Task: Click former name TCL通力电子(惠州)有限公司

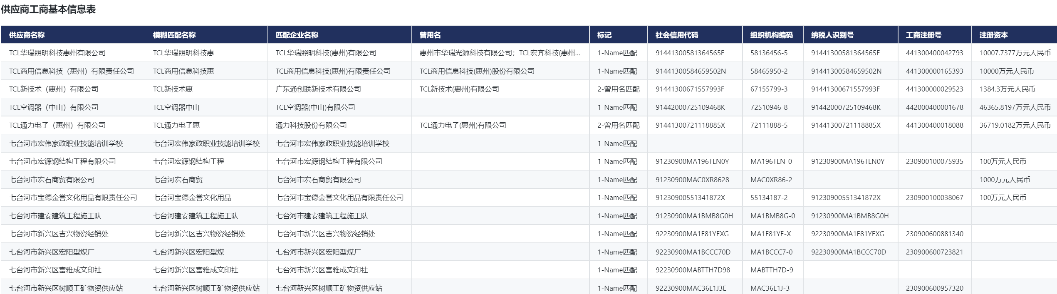Action: pos(463,125)
